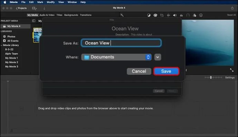Open the speed dial tool
The image size is (238, 137).
188,15
